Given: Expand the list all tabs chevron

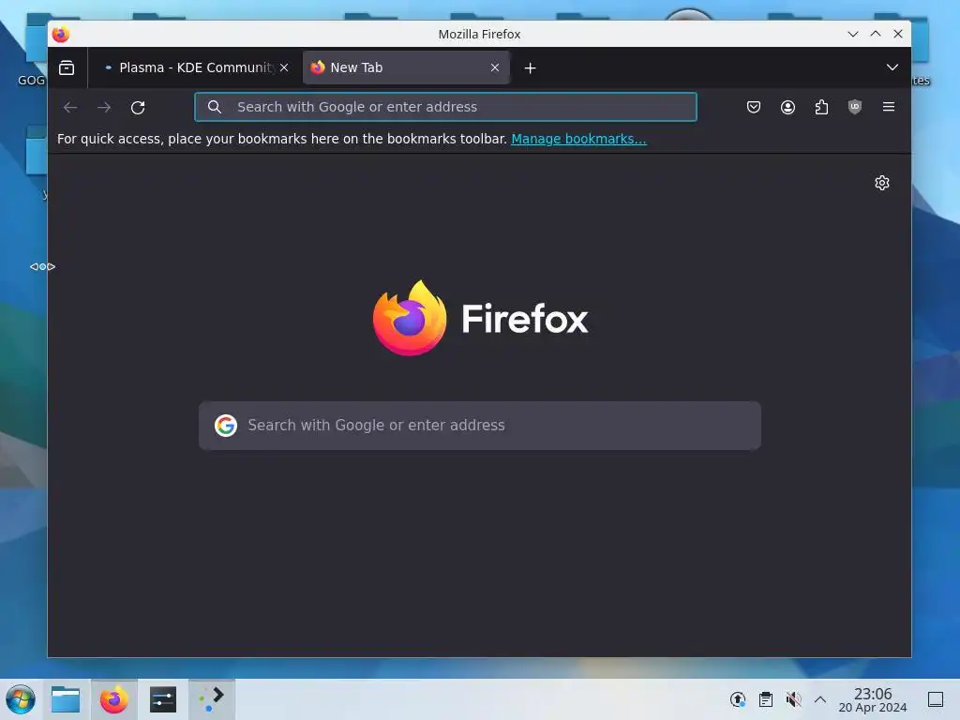Looking at the screenshot, I should [x=892, y=67].
